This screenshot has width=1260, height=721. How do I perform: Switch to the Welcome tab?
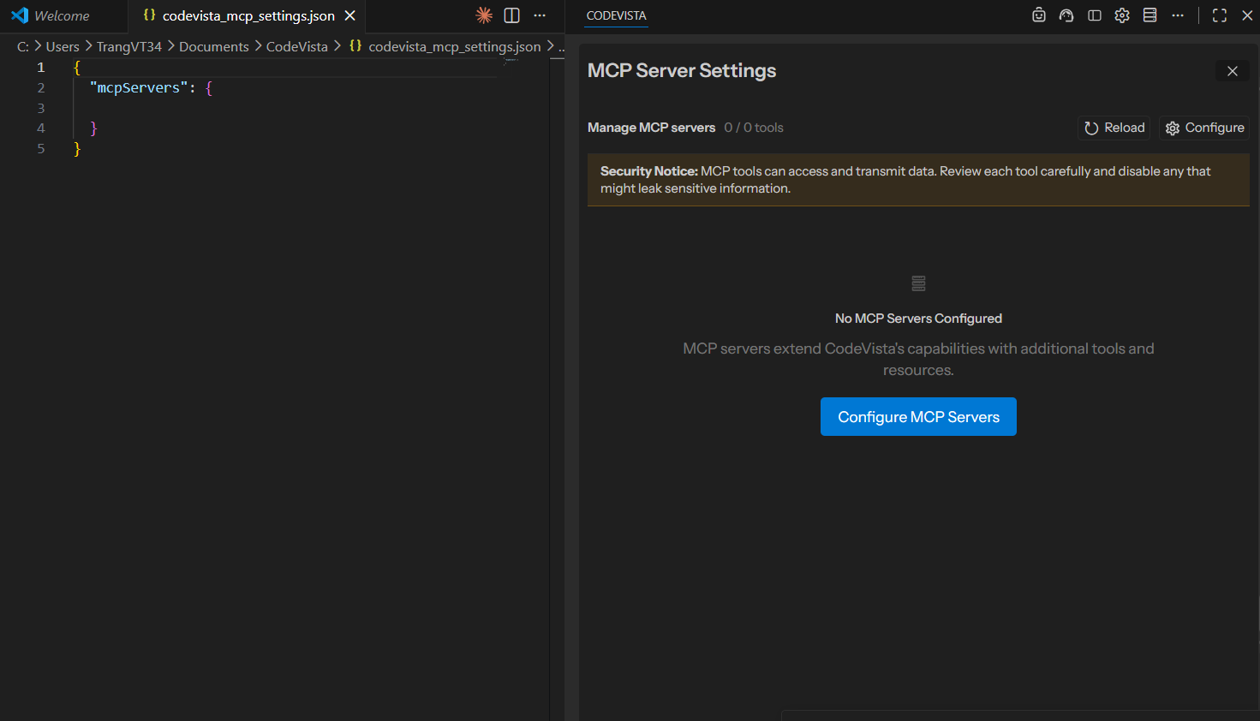[62, 16]
